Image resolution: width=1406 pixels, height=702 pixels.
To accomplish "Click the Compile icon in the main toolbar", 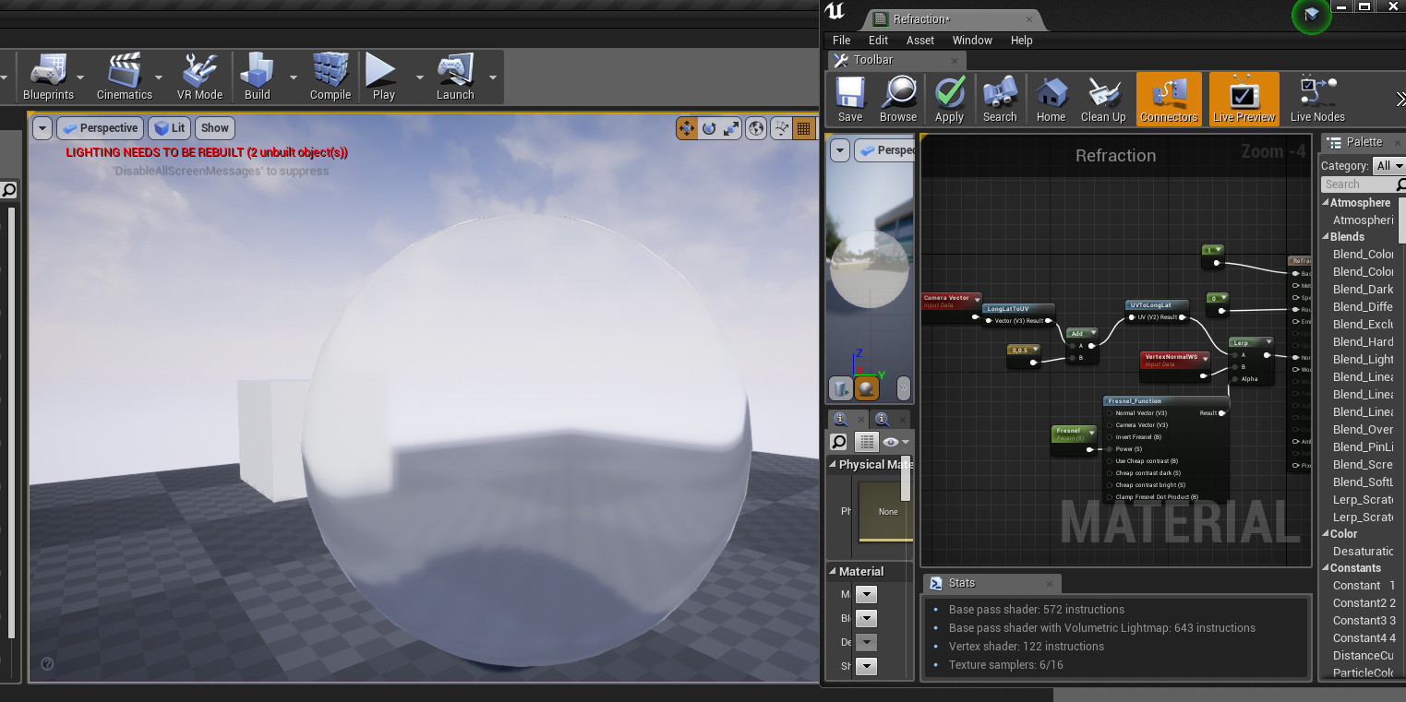I will pyautogui.click(x=330, y=77).
